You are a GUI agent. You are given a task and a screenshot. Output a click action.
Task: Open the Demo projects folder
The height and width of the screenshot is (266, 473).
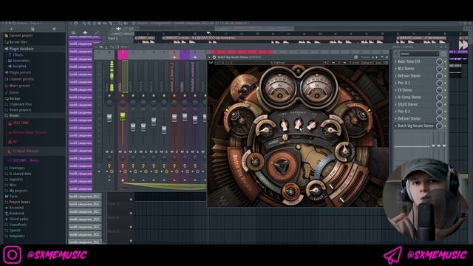click(x=20, y=110)
